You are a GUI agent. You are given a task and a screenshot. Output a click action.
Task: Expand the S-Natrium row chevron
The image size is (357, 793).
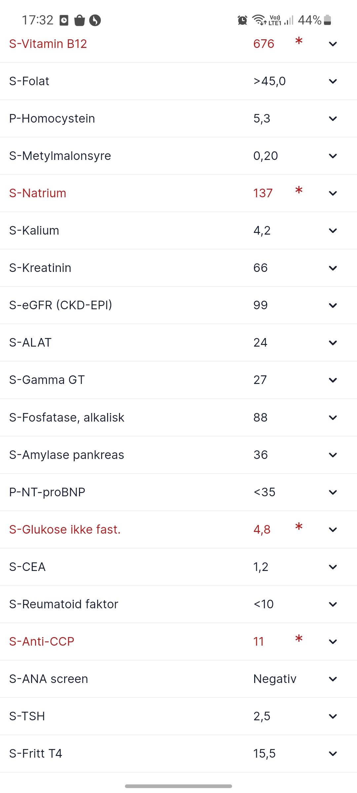(333, 193)
